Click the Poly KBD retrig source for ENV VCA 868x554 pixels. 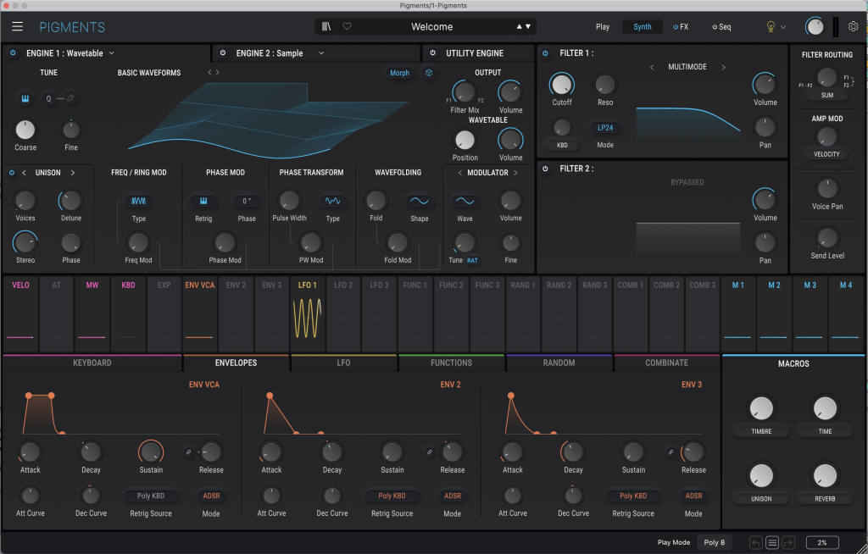[151, 496]
